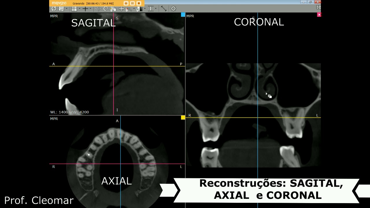Pause the Movavi screen recording
Screen dimensions: 370x208
[132, 3]
